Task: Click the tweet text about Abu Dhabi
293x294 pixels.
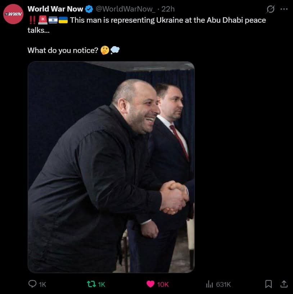Action: pyautogui.click(x=147, y=25)
